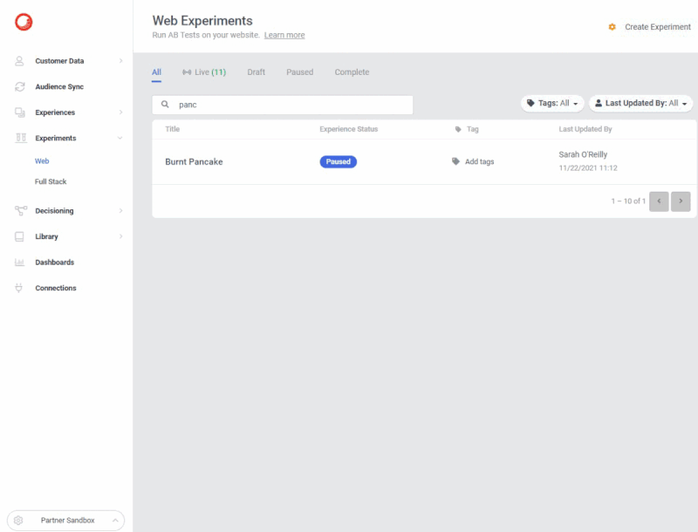698x532 pixels.
Task: Click the orange app logo icon
Action: click(x=24, y=24)
